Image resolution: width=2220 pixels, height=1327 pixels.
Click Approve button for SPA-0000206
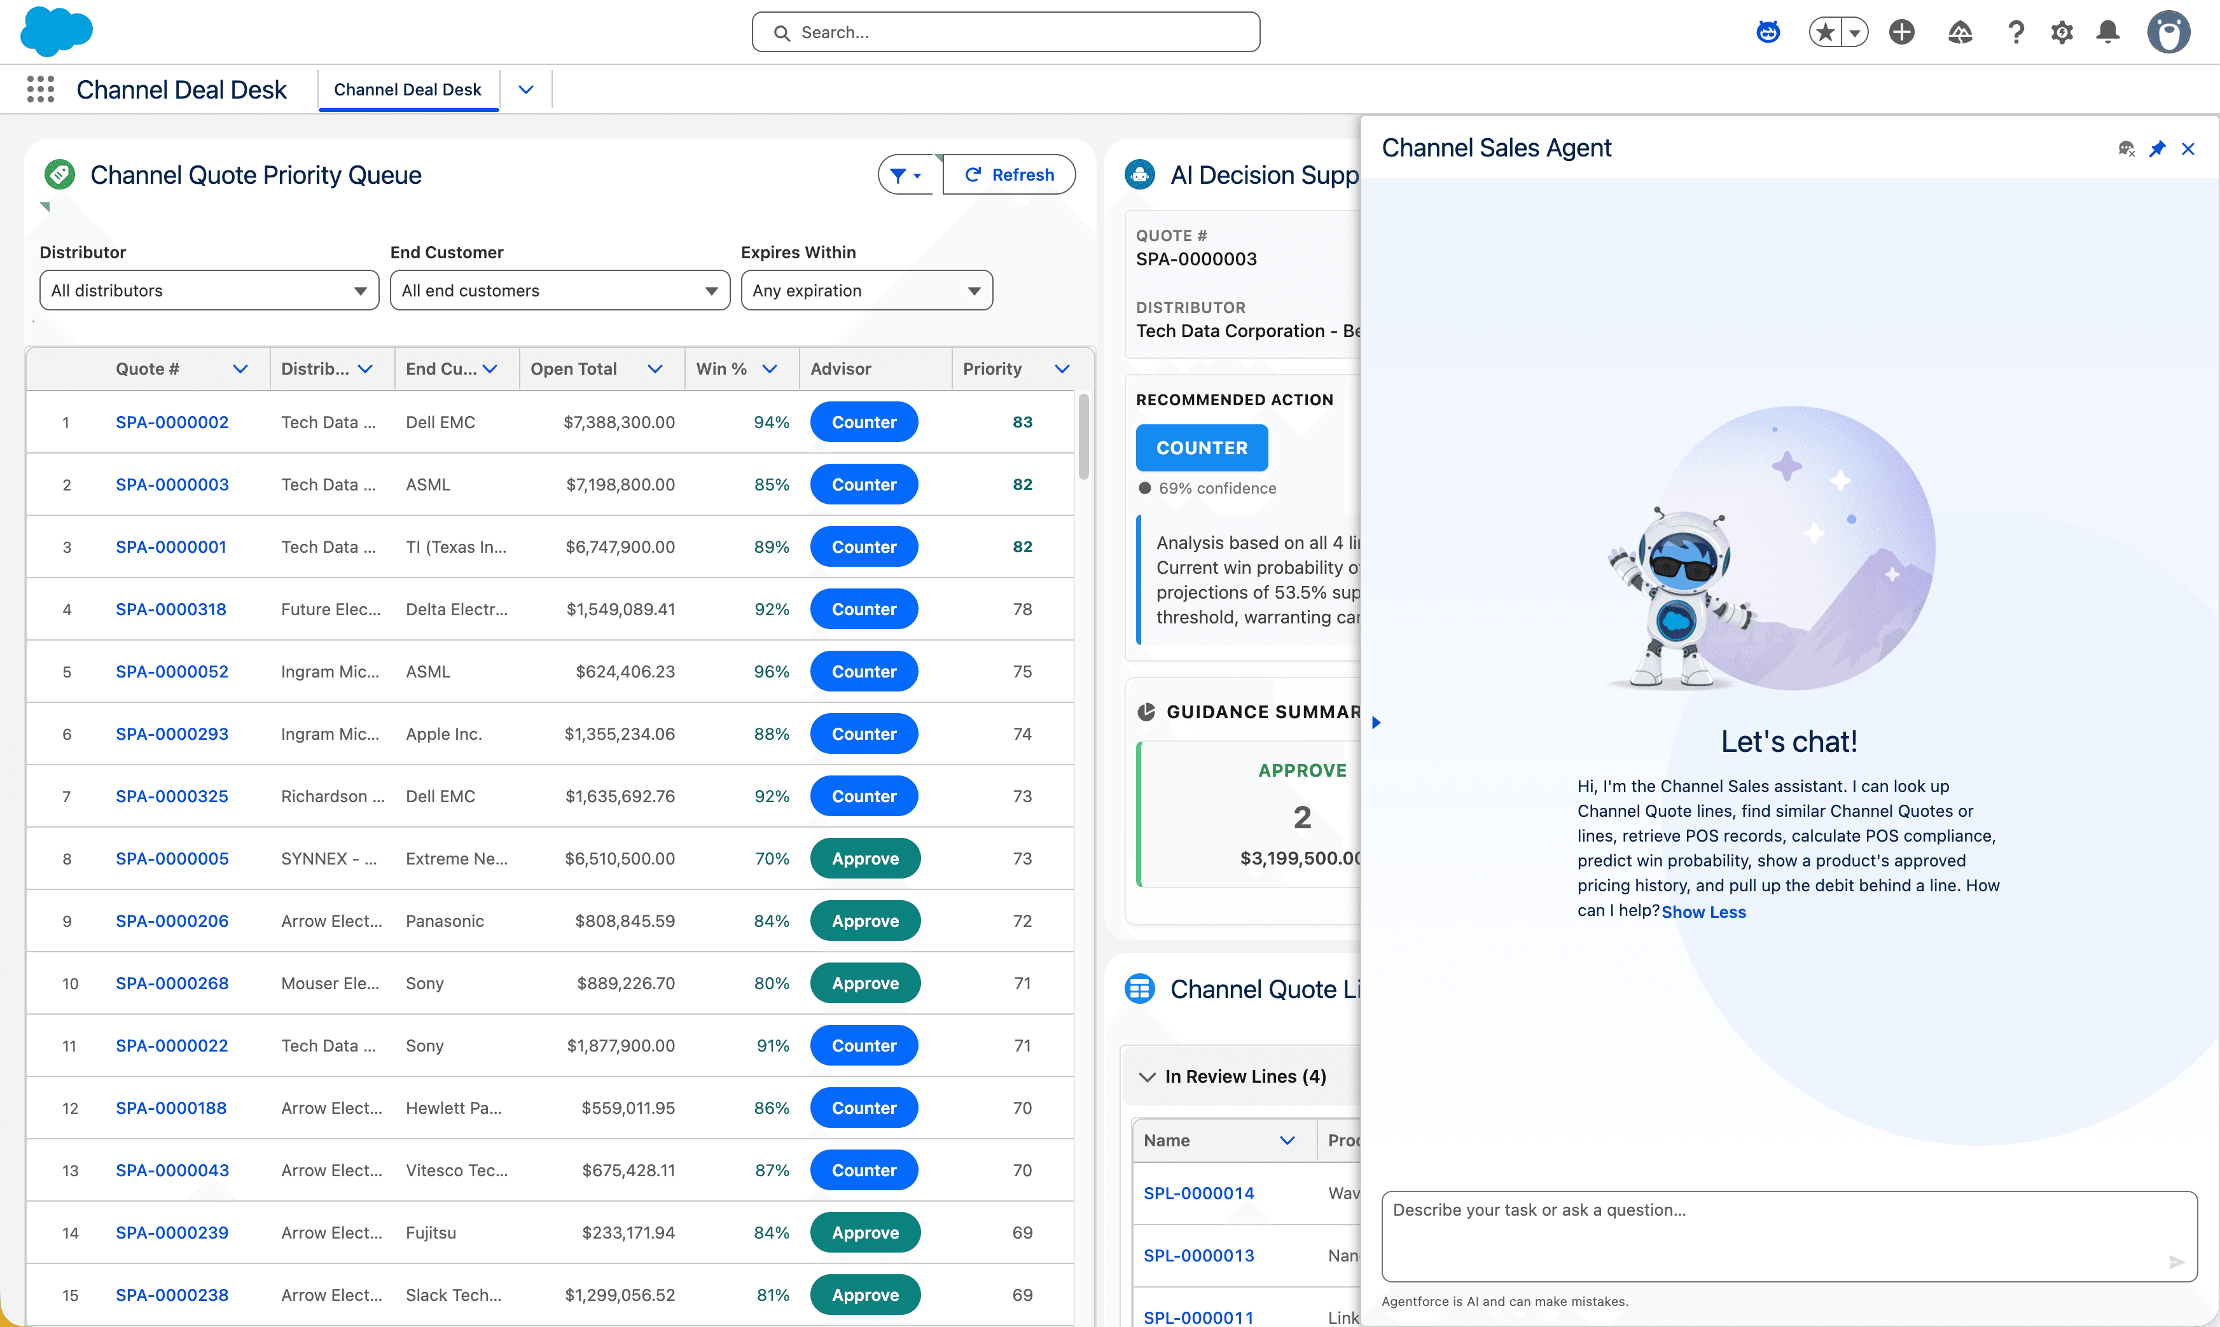click(866, 921)
